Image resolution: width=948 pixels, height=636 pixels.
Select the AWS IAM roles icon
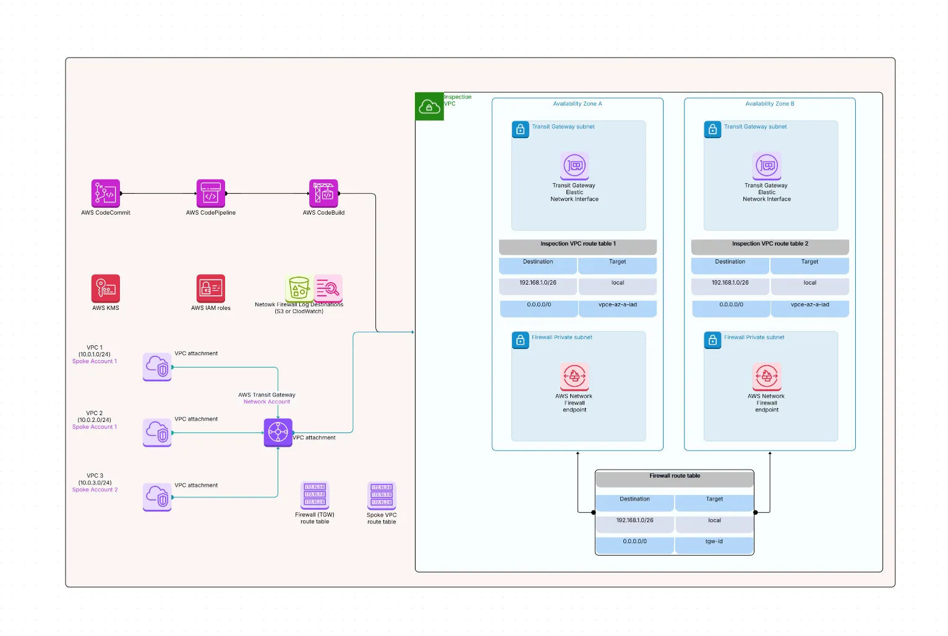(x=210, y=288)
